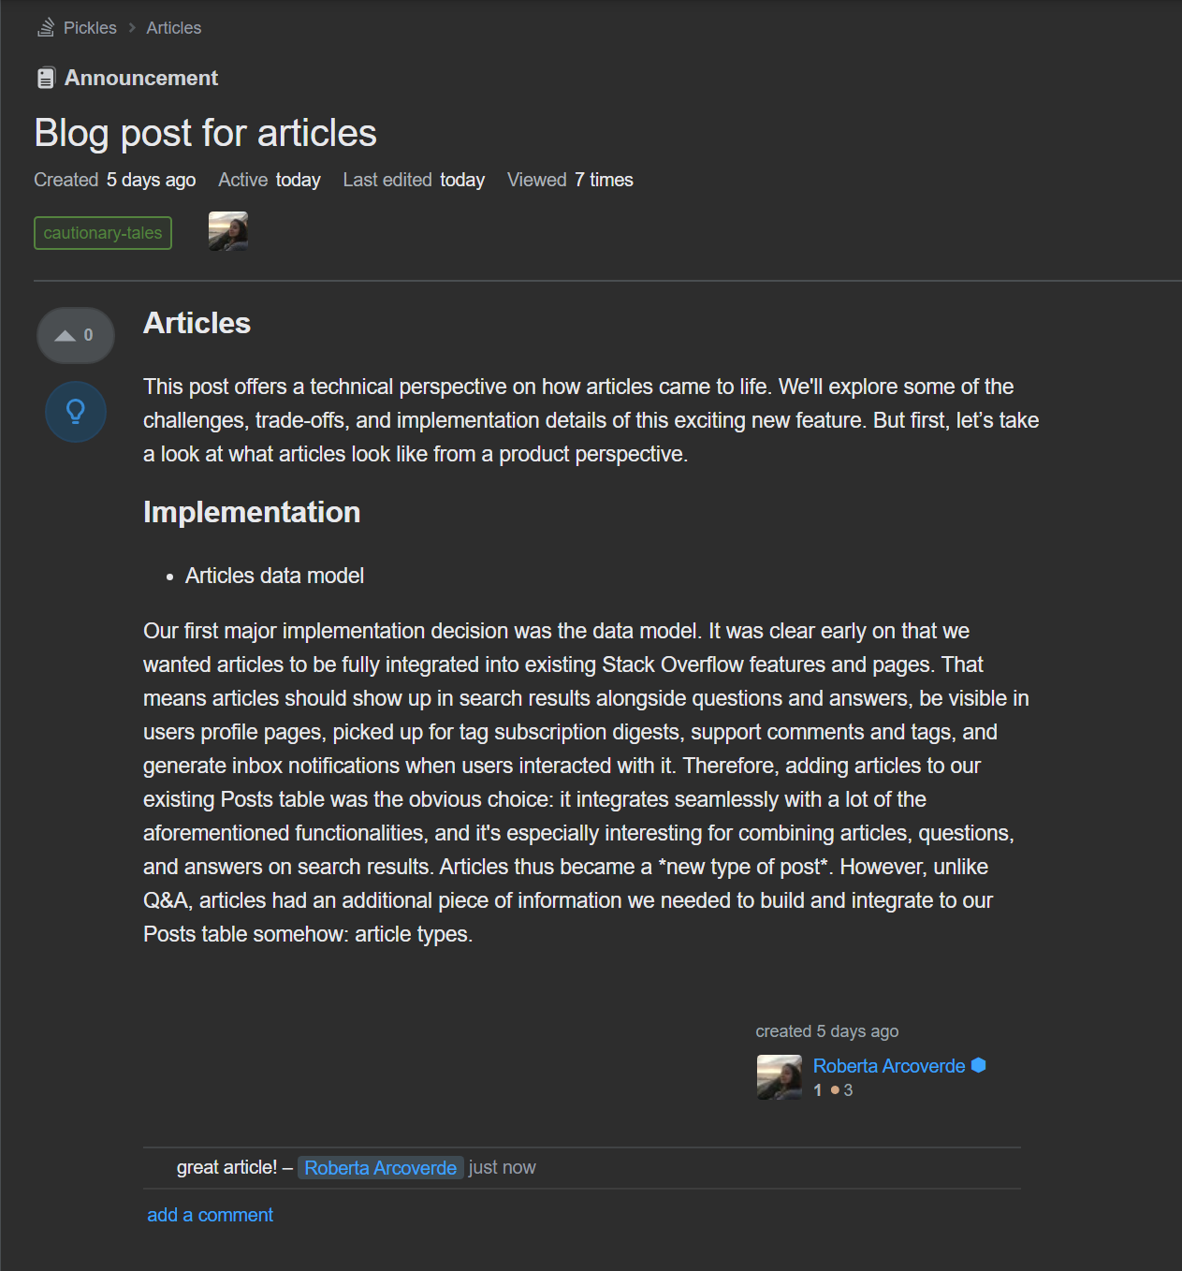Click the Announcement document icon
Viewport: 1182px width, 1271px height.
pyautogui.click(x=46, y=78)
